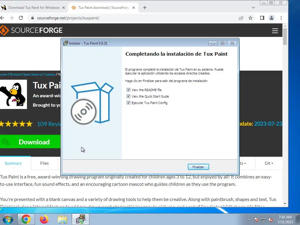Click Browse Open Source breadcrumb link
The height and width of the screenshot is (225, 300).
click(x=26, y=74)
